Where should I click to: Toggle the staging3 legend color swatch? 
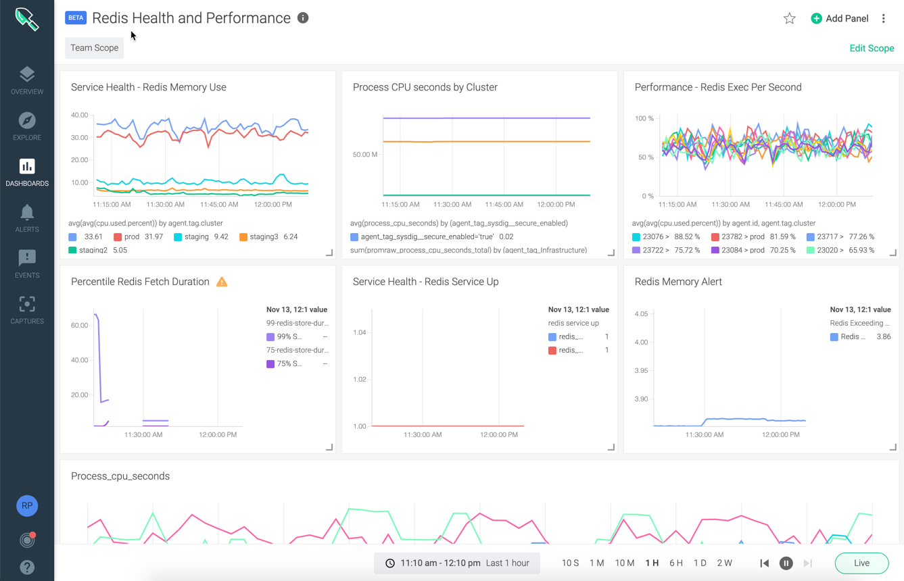tap(243, 237)
